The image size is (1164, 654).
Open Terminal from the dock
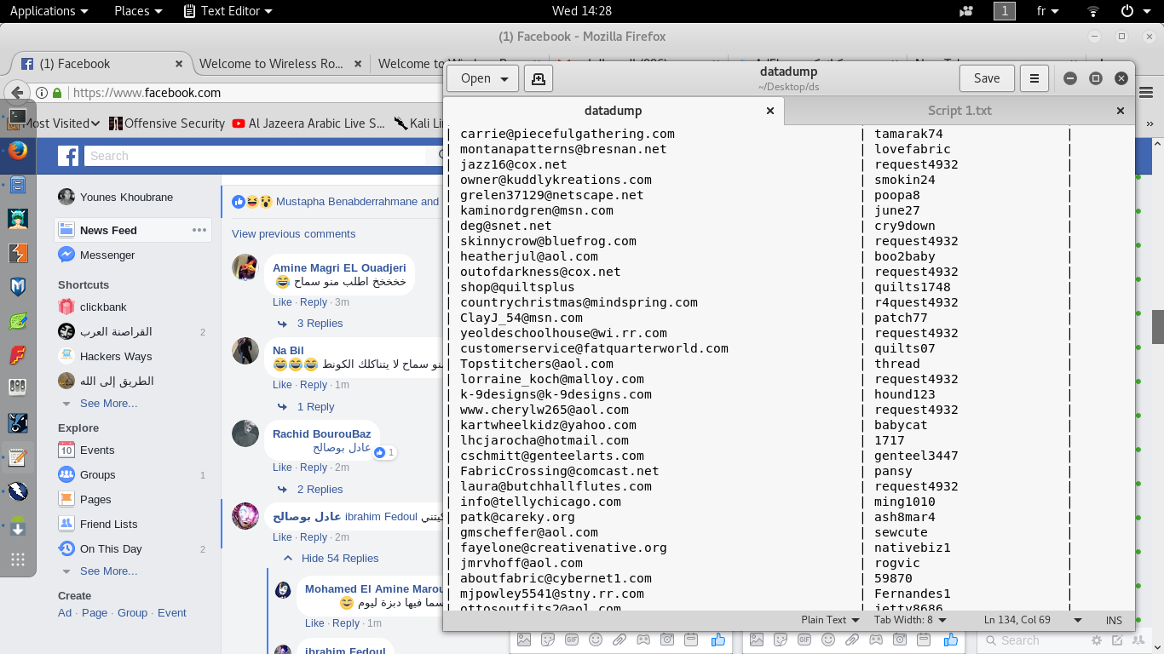tap(18, 117)
